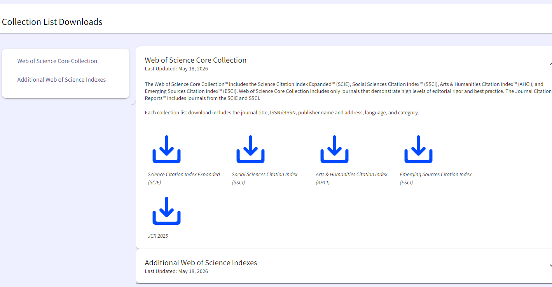Click the Arts & Humanities Citation Index (AHCI) label
Image resolution: width=552 pixels, height=287 pixels.
[351, 178]
